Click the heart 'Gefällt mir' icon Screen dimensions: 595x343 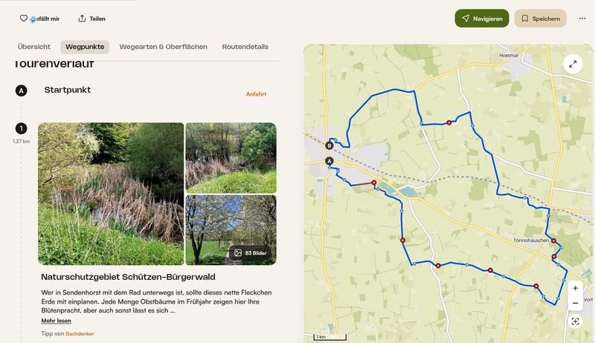point(24,19)
